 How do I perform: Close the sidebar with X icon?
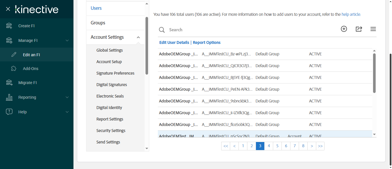(8, 9)
